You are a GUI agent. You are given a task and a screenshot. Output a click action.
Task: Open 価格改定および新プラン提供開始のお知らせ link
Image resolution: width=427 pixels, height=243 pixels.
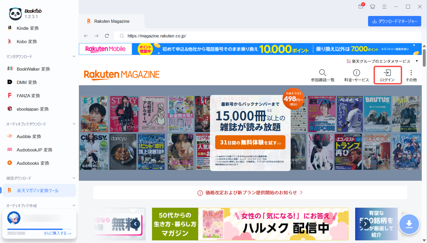click(x=250, y=192)
